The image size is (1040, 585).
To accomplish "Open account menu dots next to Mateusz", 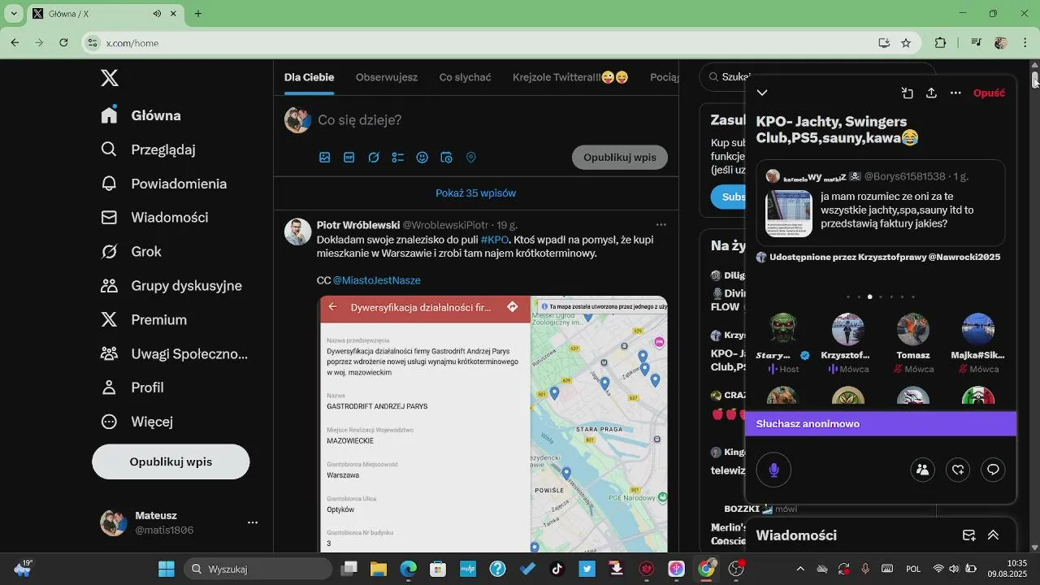I will click(253, 522).
